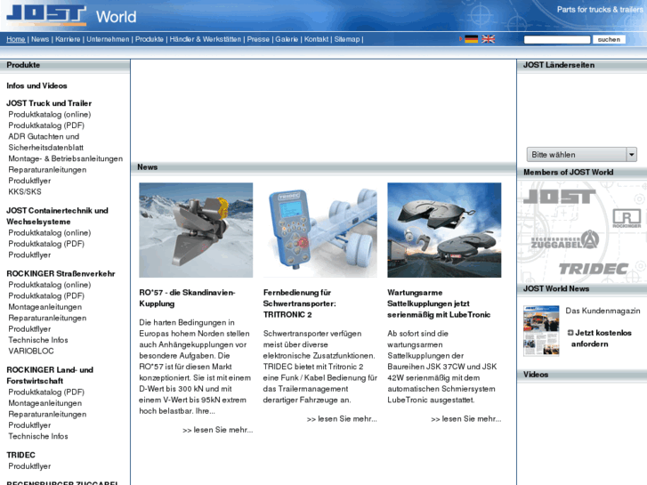This screenshot has width=647, height=485.
Task: Open the Regensburger Zuggabel member logo
Action: pyautogui.click(x=565, y=239)
